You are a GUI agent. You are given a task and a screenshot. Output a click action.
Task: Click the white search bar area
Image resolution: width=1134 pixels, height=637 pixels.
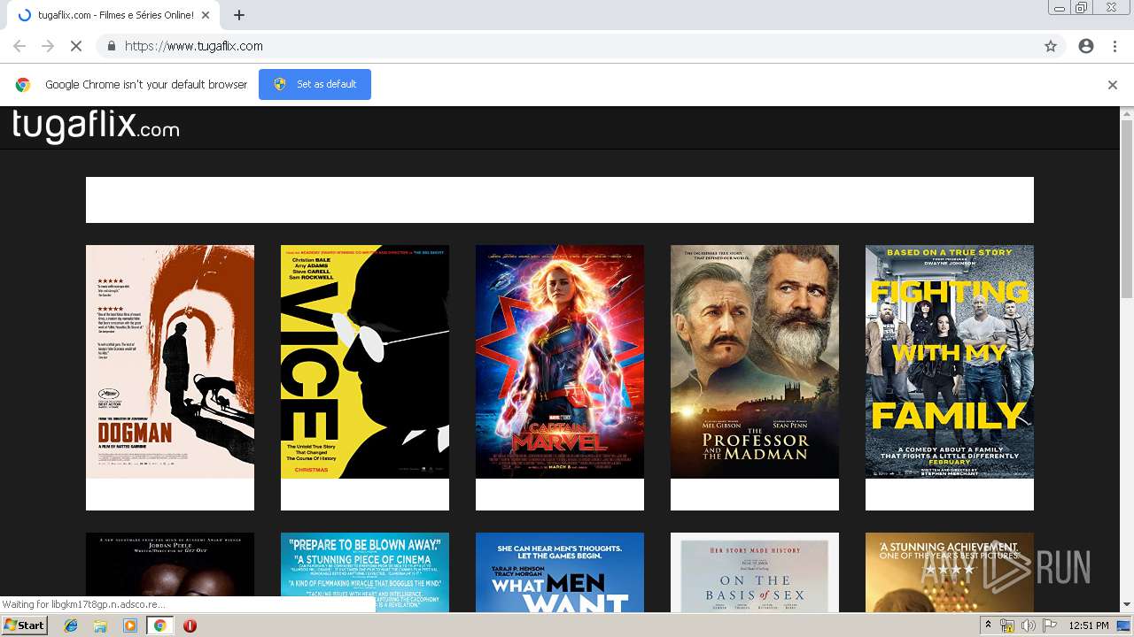point(560,200)
